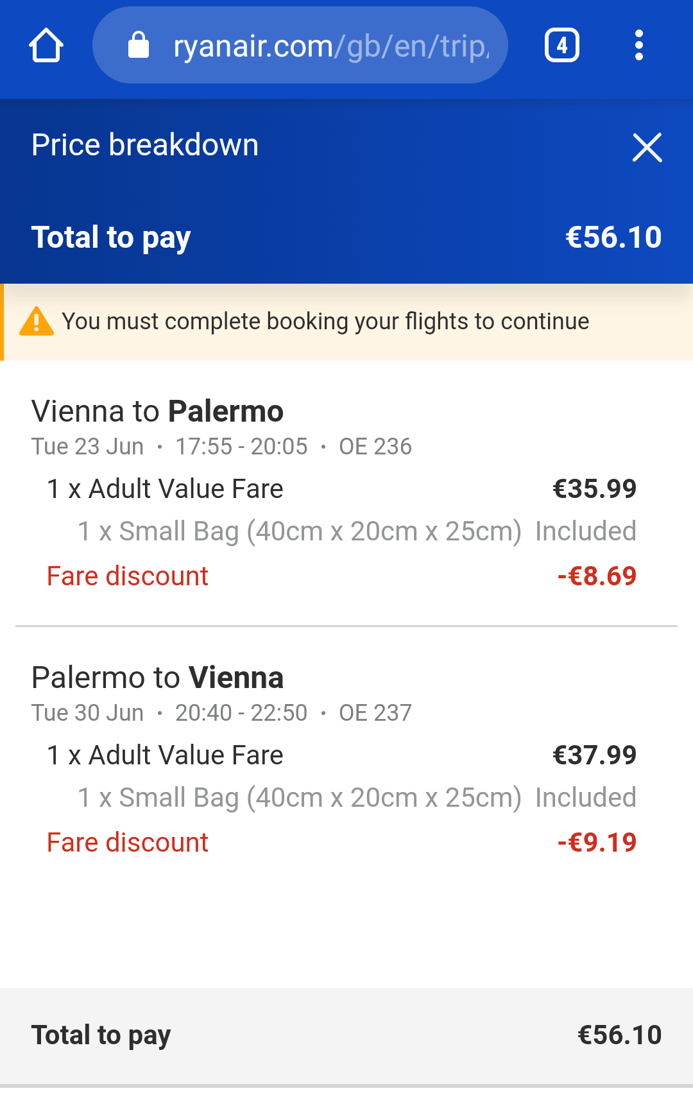
Task: Tap the Tue 30 Jun OE 237 details
Action: 221,713
